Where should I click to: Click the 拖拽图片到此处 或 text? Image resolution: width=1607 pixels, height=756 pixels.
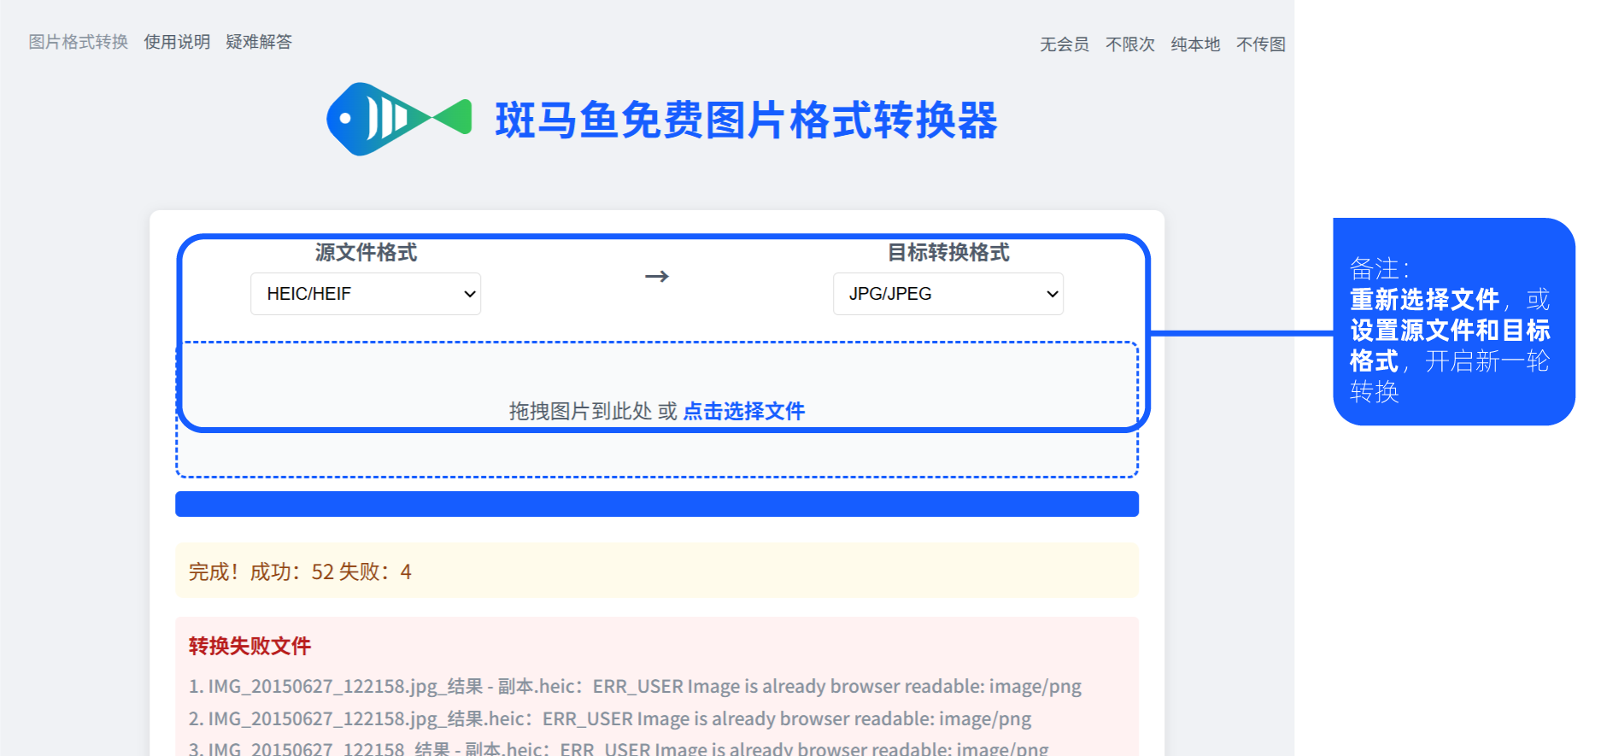[593, 411]
